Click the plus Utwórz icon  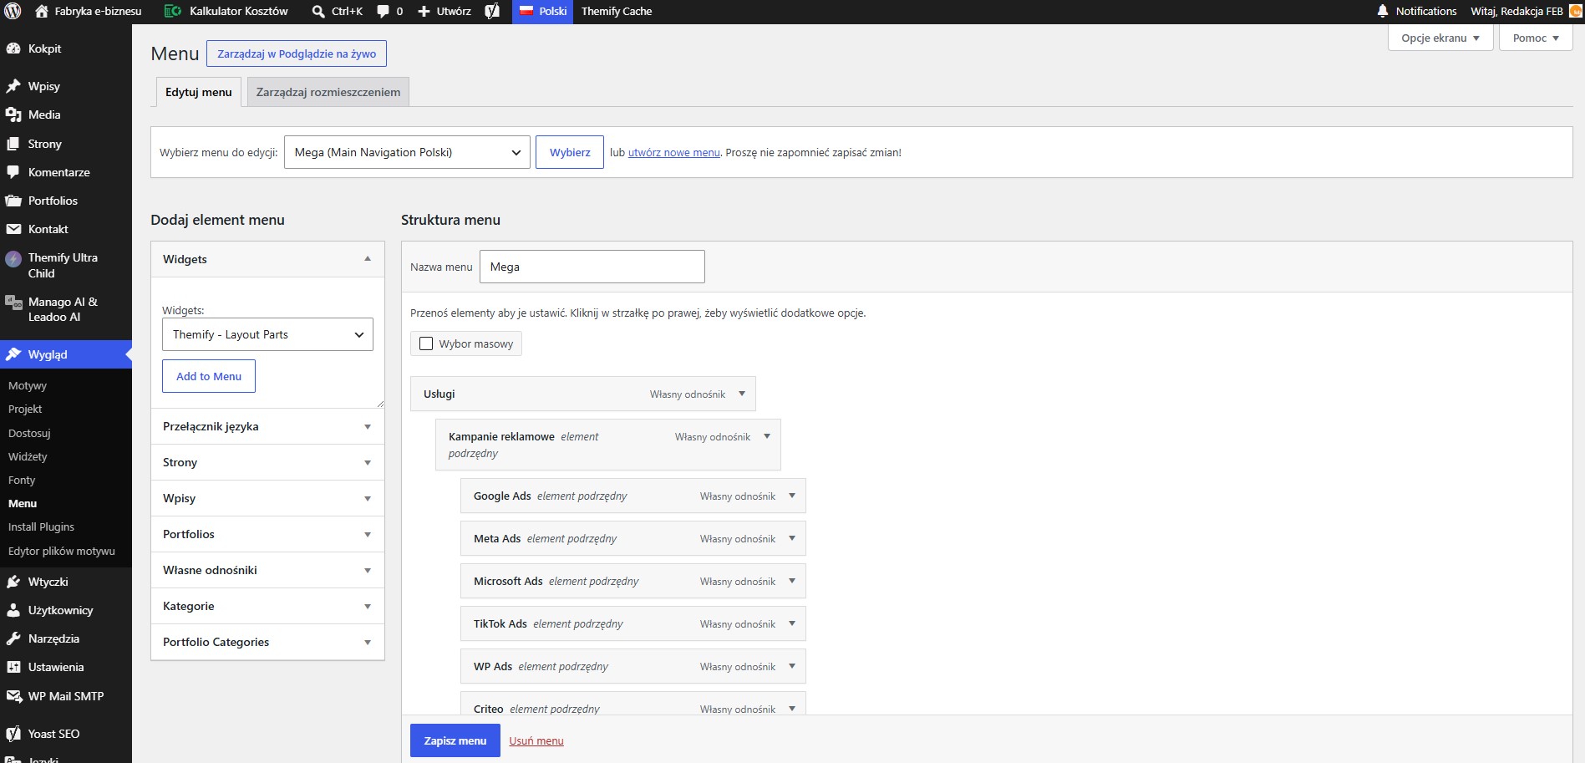(424, 12)
